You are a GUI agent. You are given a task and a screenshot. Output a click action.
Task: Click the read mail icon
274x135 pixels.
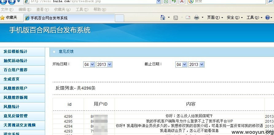[x=188, y=17]
